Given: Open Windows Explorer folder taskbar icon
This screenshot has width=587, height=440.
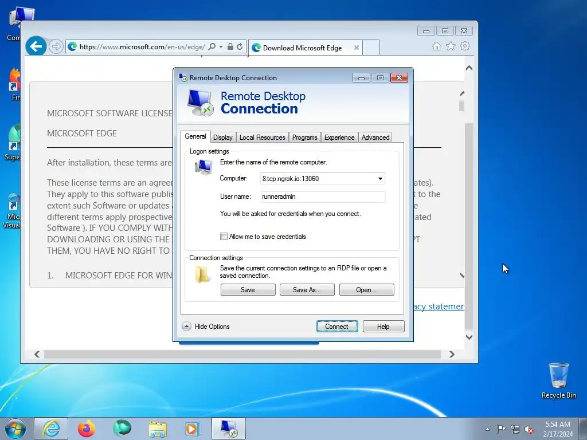Looking at the screenshot, I should click(158, 429).
